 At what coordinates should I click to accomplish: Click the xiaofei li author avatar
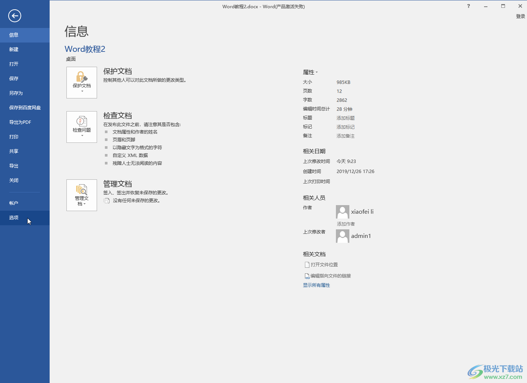343,212
